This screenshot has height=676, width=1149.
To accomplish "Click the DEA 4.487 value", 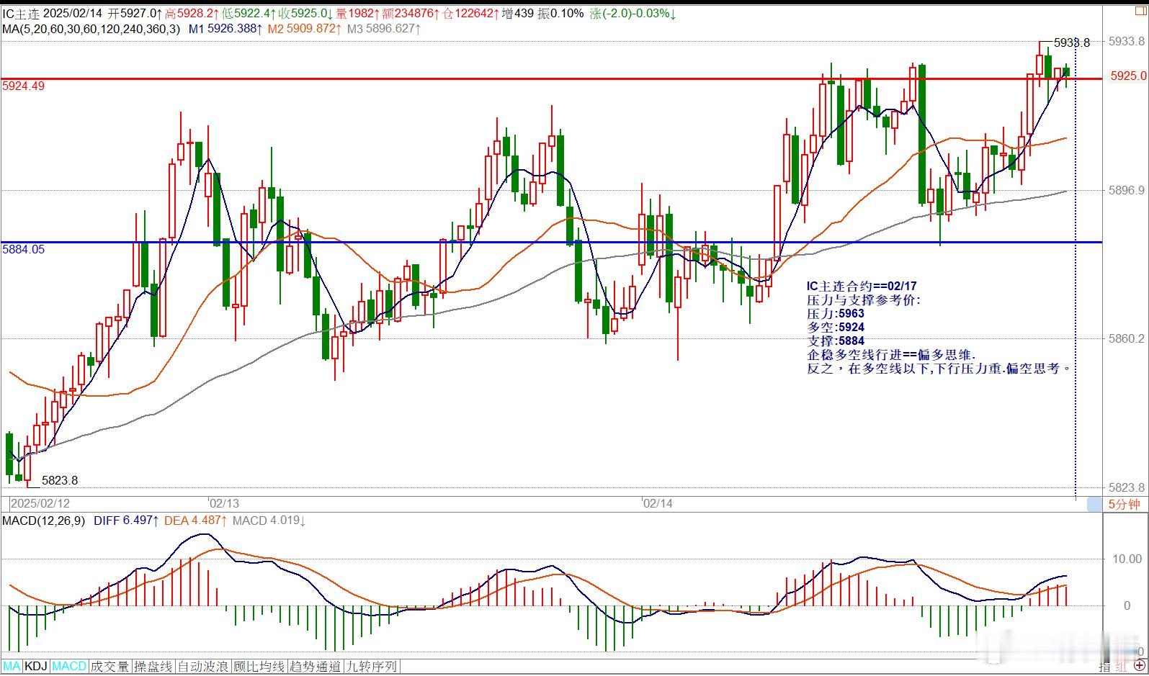I will point(196,520).
